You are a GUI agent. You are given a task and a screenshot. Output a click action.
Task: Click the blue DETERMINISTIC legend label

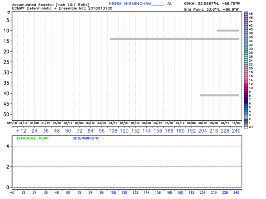pos(86,138)
